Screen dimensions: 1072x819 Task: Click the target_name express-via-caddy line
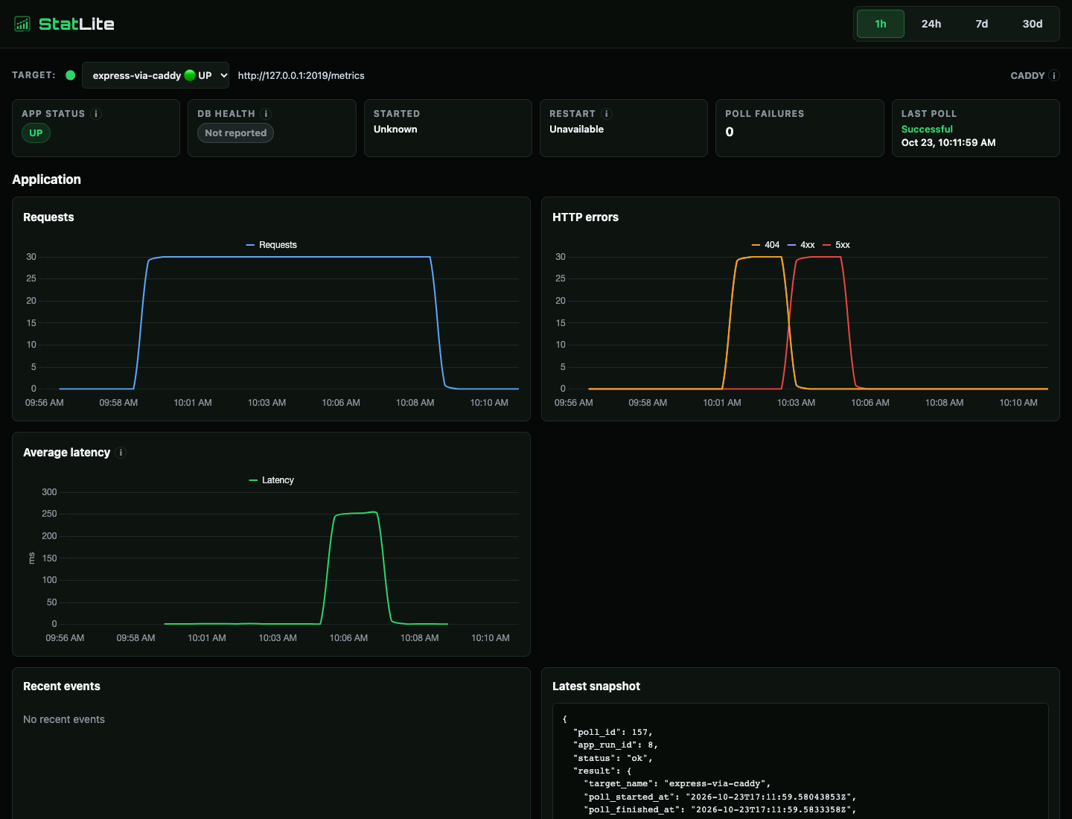(x=677, y=784)
